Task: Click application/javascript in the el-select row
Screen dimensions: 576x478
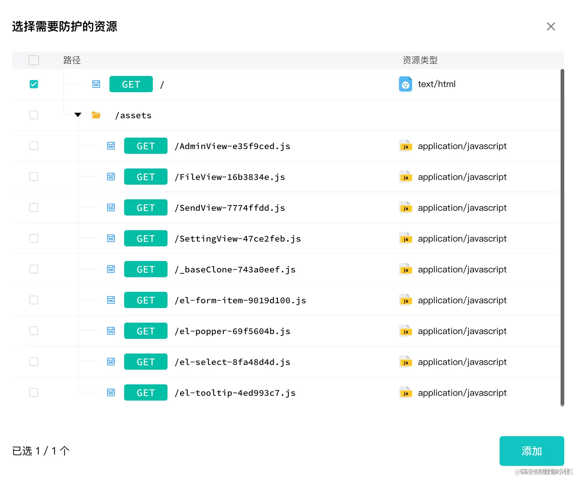Action: pyautogui.click(x=462, y=362)
